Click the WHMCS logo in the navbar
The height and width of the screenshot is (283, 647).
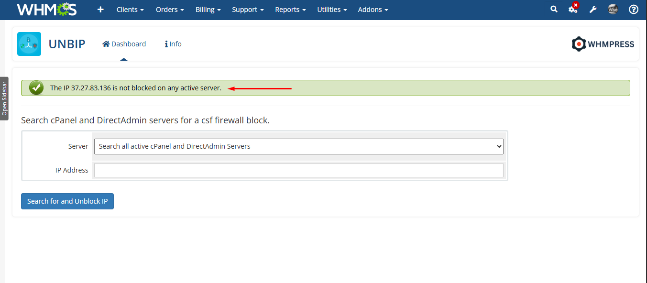tap(46, 10)
